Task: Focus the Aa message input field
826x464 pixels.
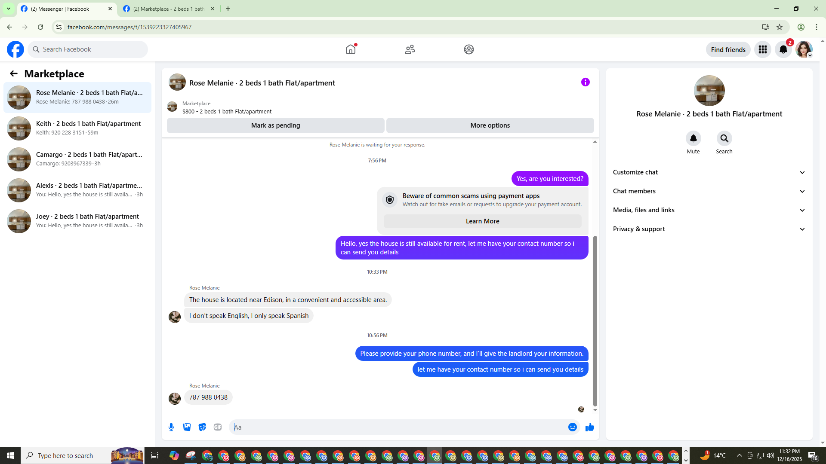Action: (399, 427)
